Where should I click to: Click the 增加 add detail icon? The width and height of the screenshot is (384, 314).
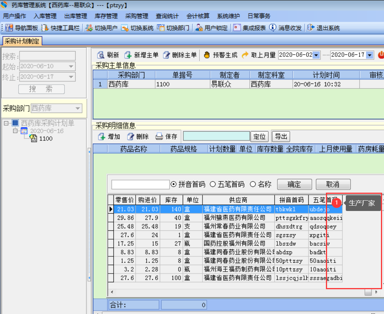pos(102,137)
